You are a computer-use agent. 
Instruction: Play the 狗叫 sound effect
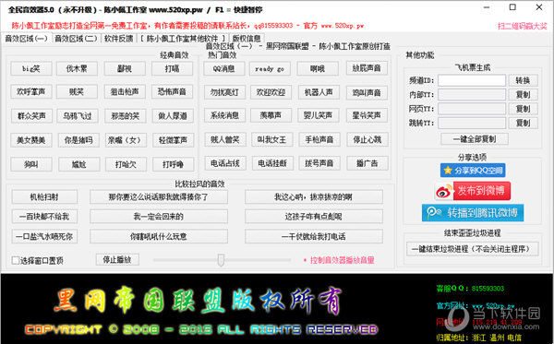click(x=31, y=164)
